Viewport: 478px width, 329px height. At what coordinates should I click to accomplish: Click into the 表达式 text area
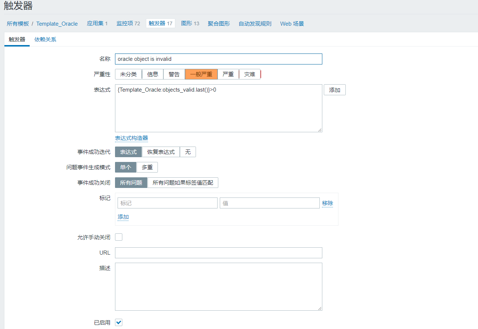point(219,108)
